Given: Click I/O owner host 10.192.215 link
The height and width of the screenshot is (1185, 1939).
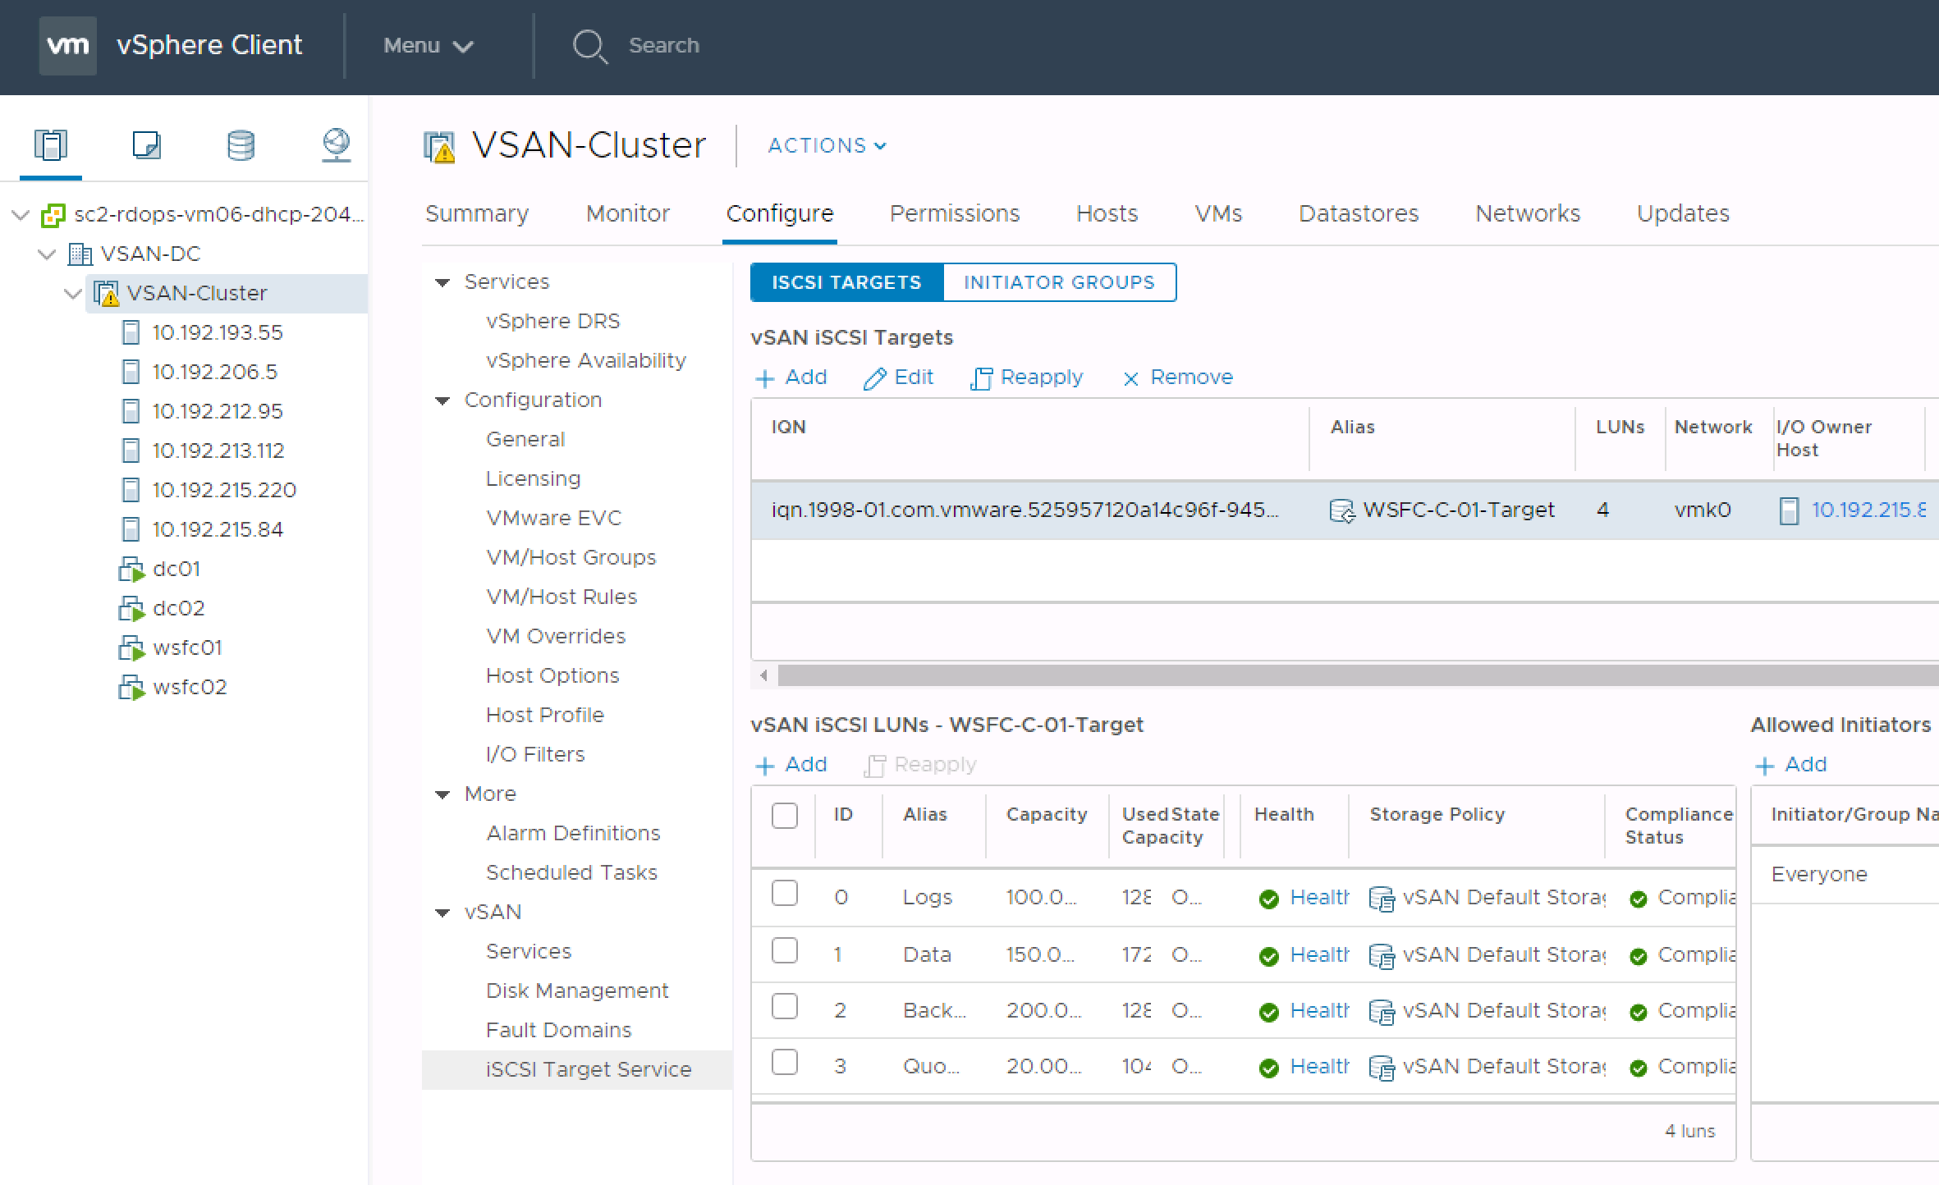Looking at the screenshot, I should point(1867,510).
